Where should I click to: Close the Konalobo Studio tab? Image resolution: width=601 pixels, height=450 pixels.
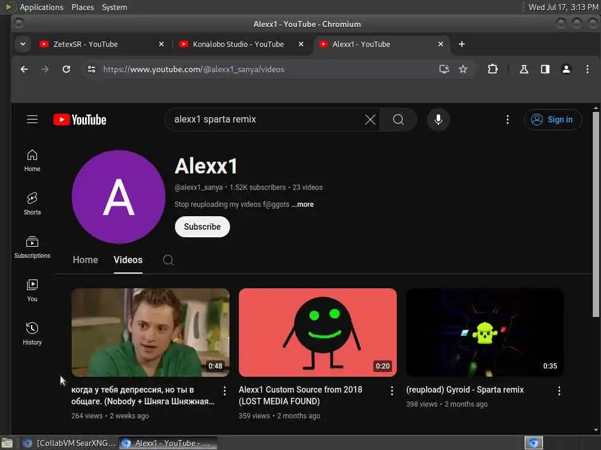click(301, 44)
